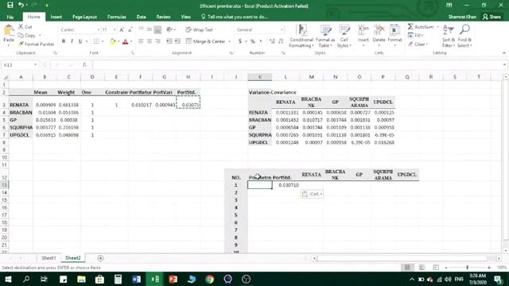
Task: Open Format as Table gallery
Action: tap(325, 36)
